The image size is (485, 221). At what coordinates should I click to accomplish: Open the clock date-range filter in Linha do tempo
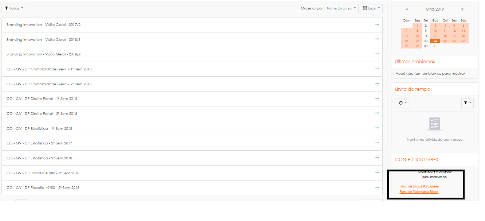tap(403, 103)
